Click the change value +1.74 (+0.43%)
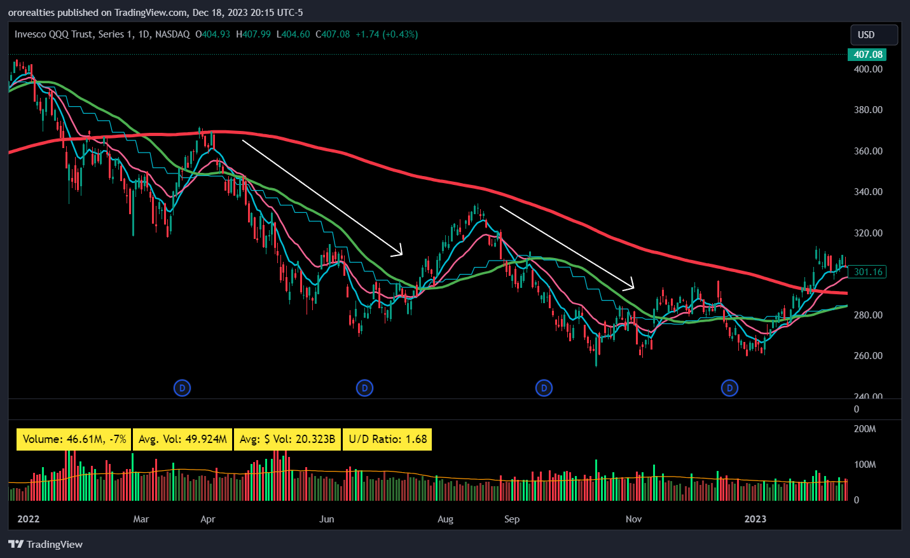 point(387,34)
